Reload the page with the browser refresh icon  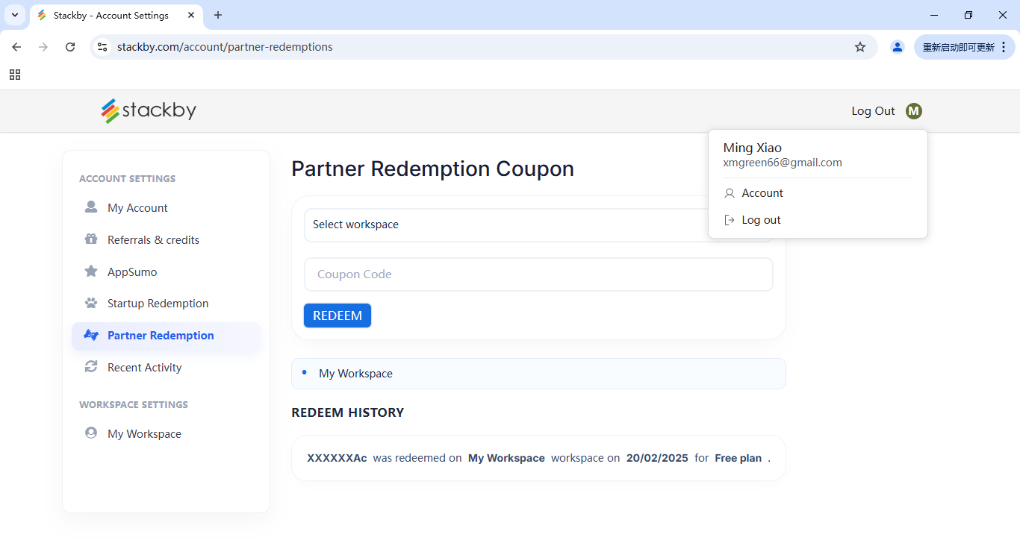click(70, 47)
